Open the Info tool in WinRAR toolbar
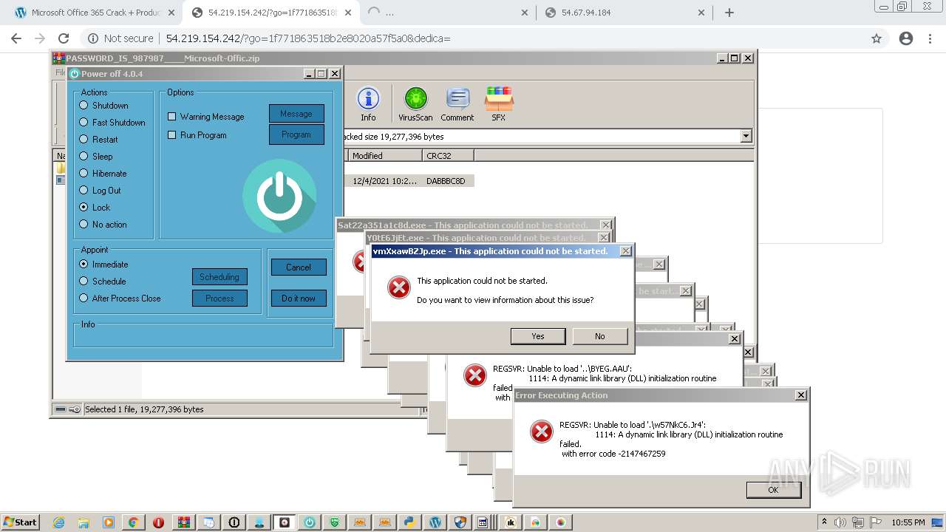This screenshot has height=532, width=946. coord(368,103)
